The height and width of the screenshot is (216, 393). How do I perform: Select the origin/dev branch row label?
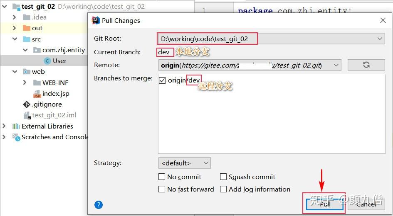tap(184, 80)
